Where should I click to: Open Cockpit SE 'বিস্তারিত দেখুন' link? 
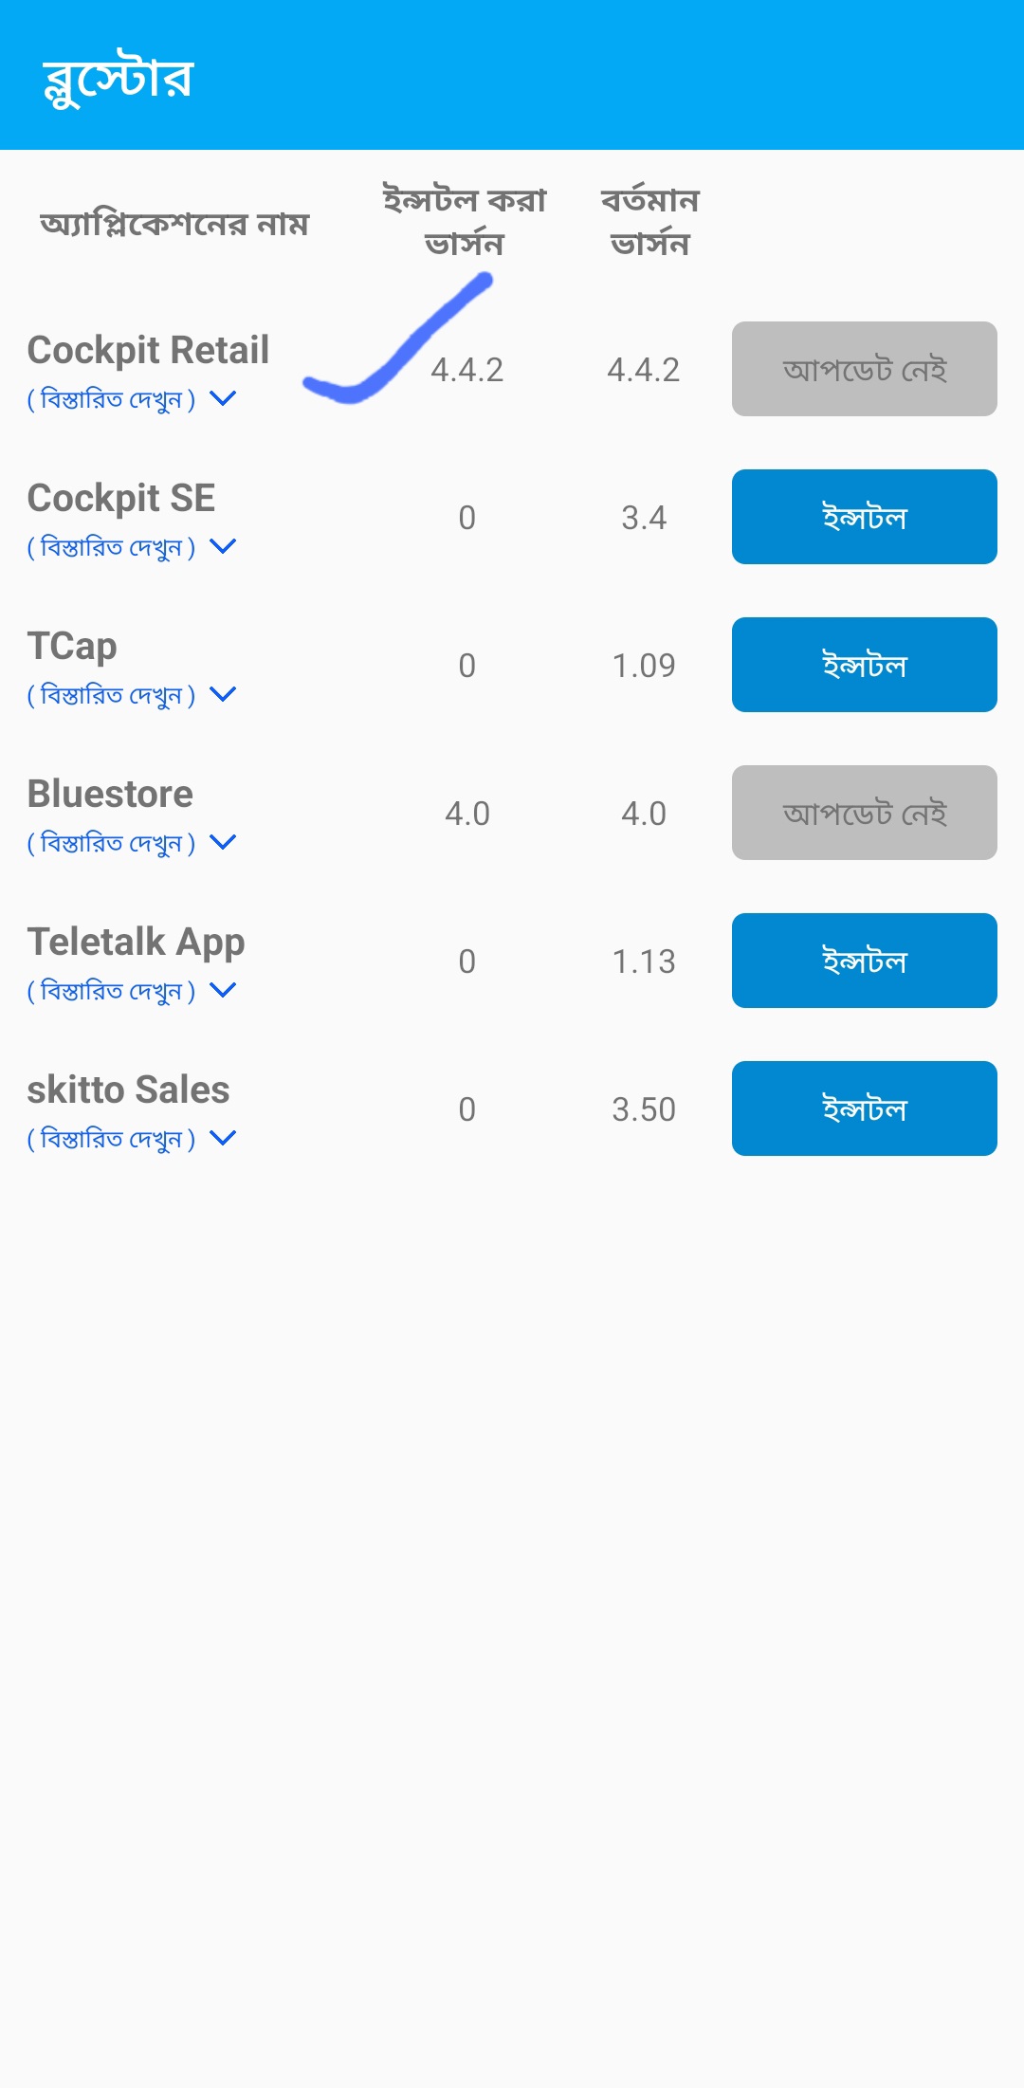pyautogui.click(x=112, y=548)
